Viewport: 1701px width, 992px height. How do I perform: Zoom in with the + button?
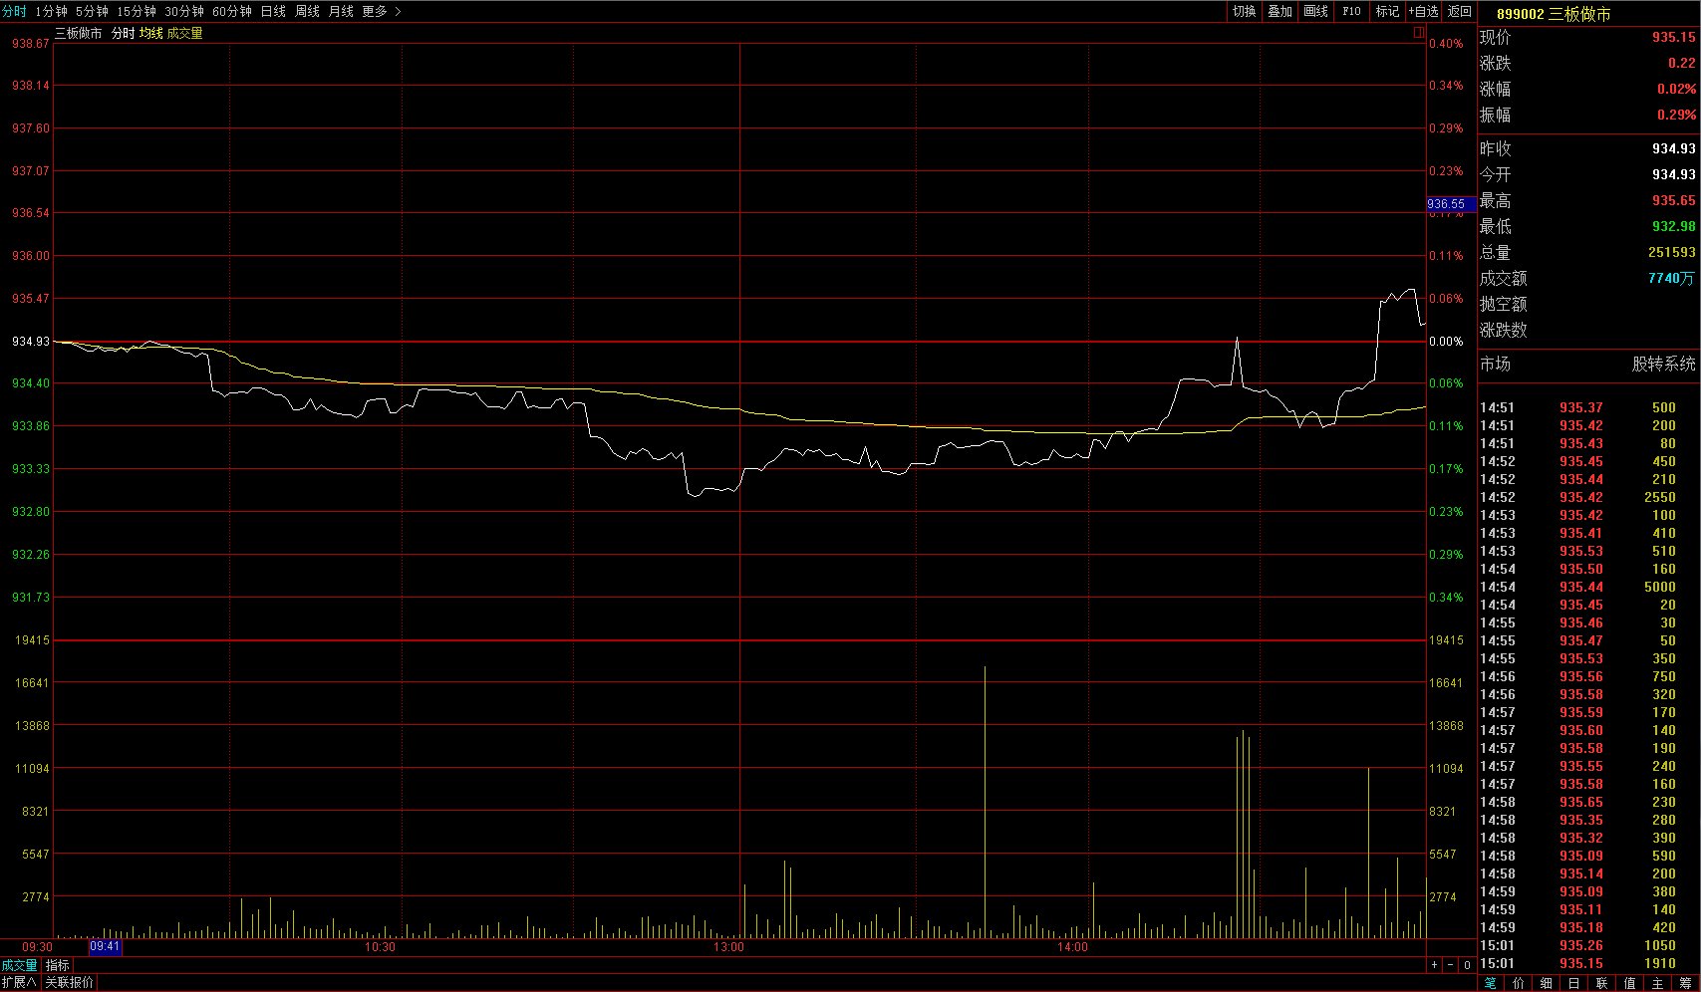pyautogui.click(x=1435, y=965)
